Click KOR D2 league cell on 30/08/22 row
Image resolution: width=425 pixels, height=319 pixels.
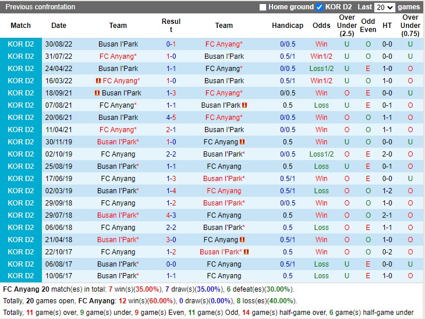coord(21,44)
